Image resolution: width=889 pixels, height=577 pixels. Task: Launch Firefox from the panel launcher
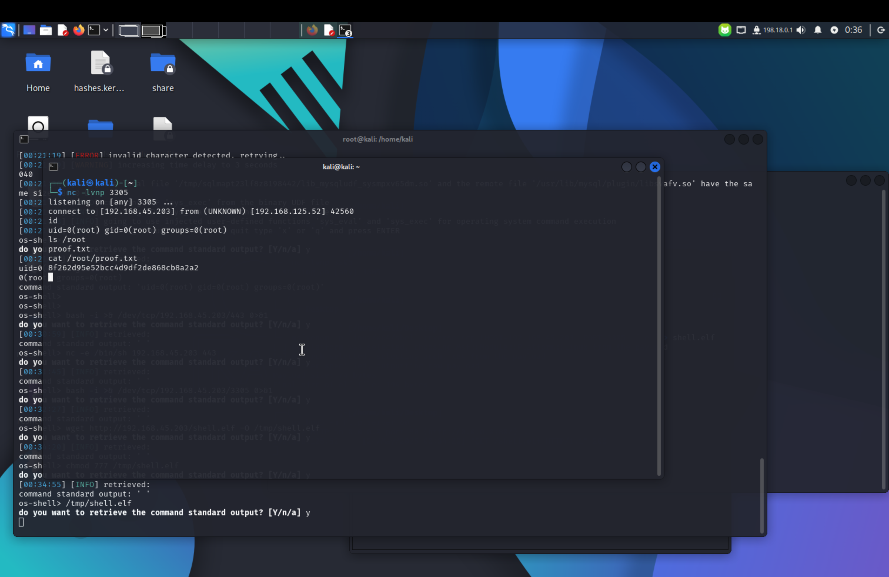click(x=78, y=30)
